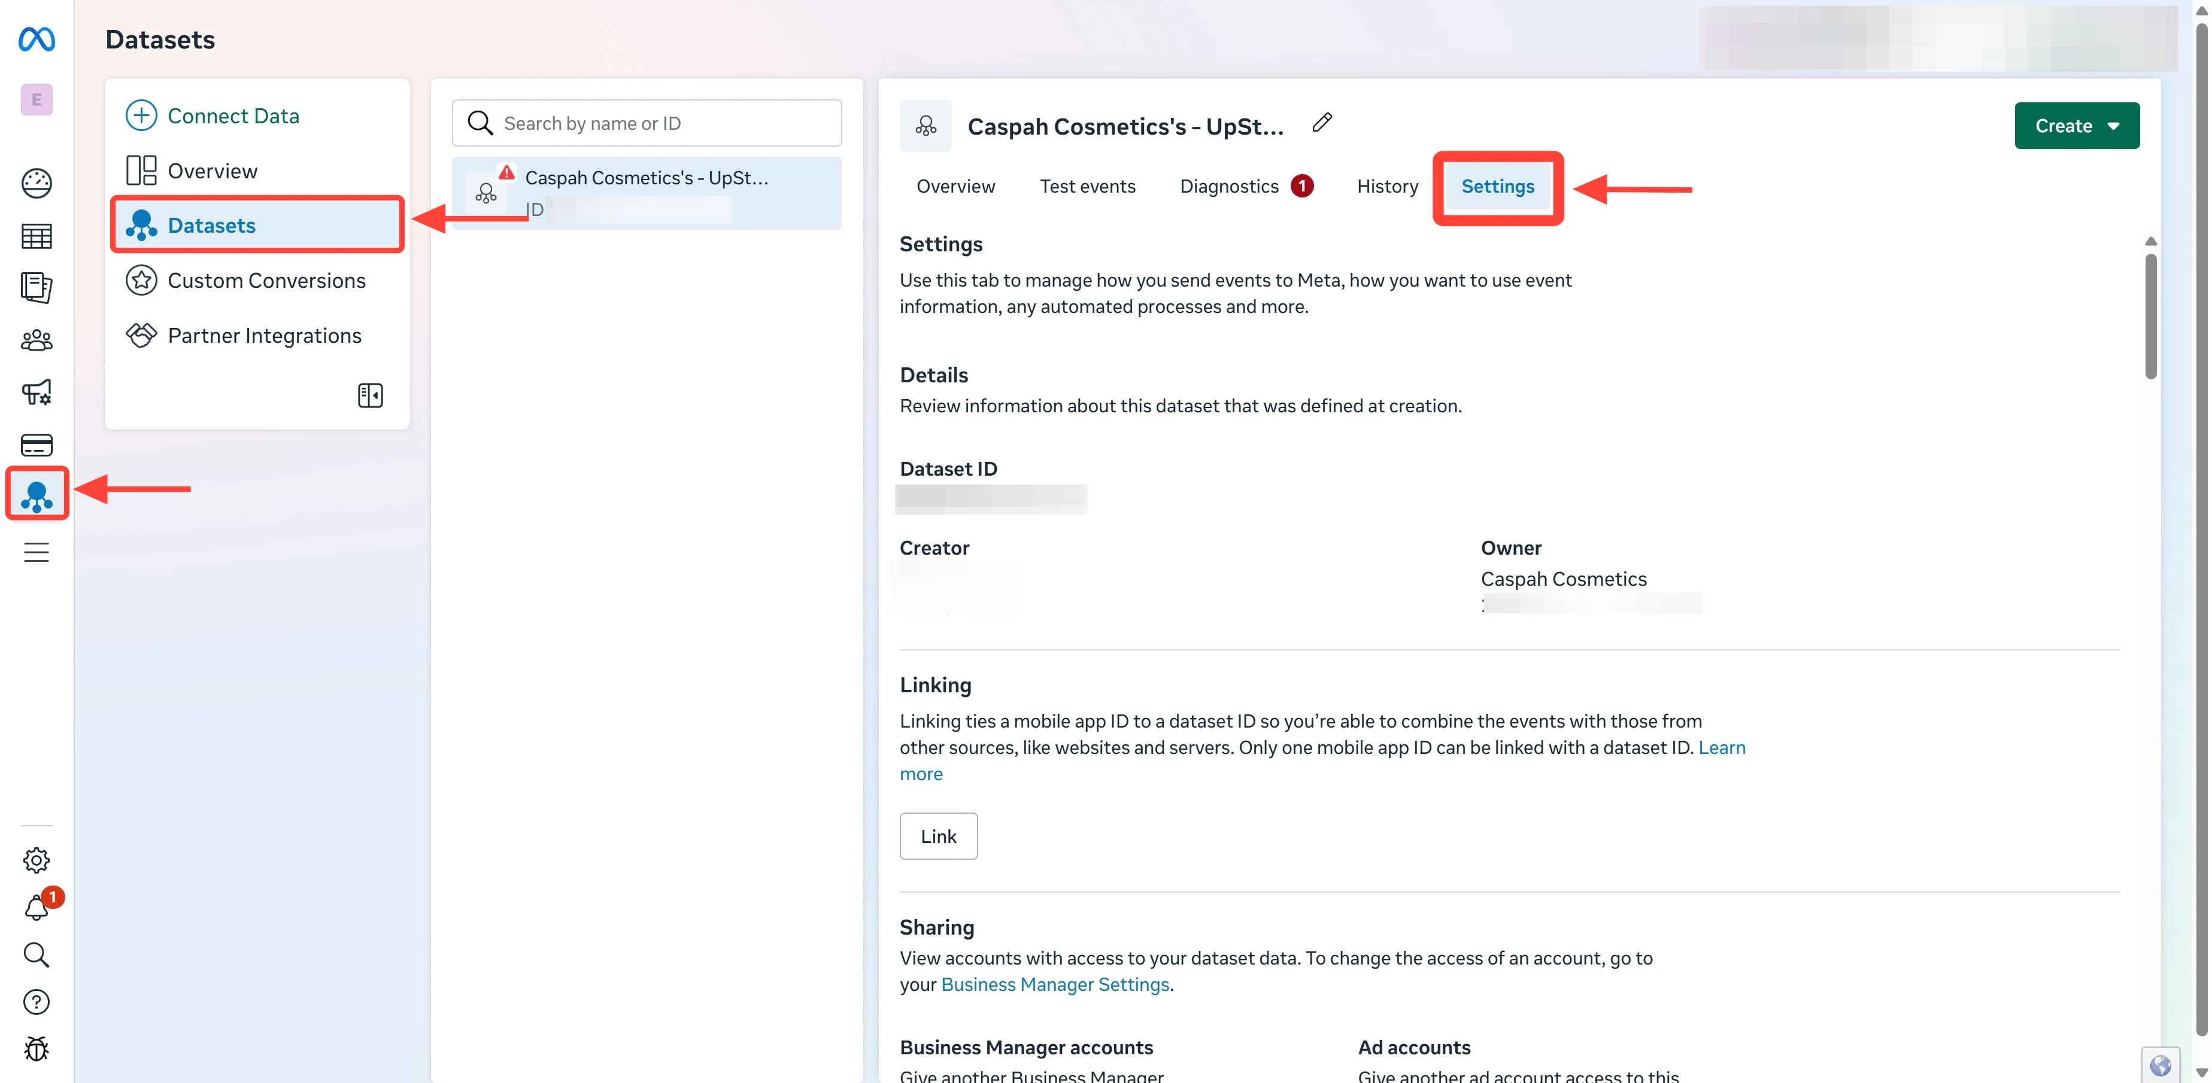Image resolution: width=2212 pixels, height=1083 pixels.
Task: Open the All tools hamburger menu icon
Action: pyautogui.click(x=36, y=552)
